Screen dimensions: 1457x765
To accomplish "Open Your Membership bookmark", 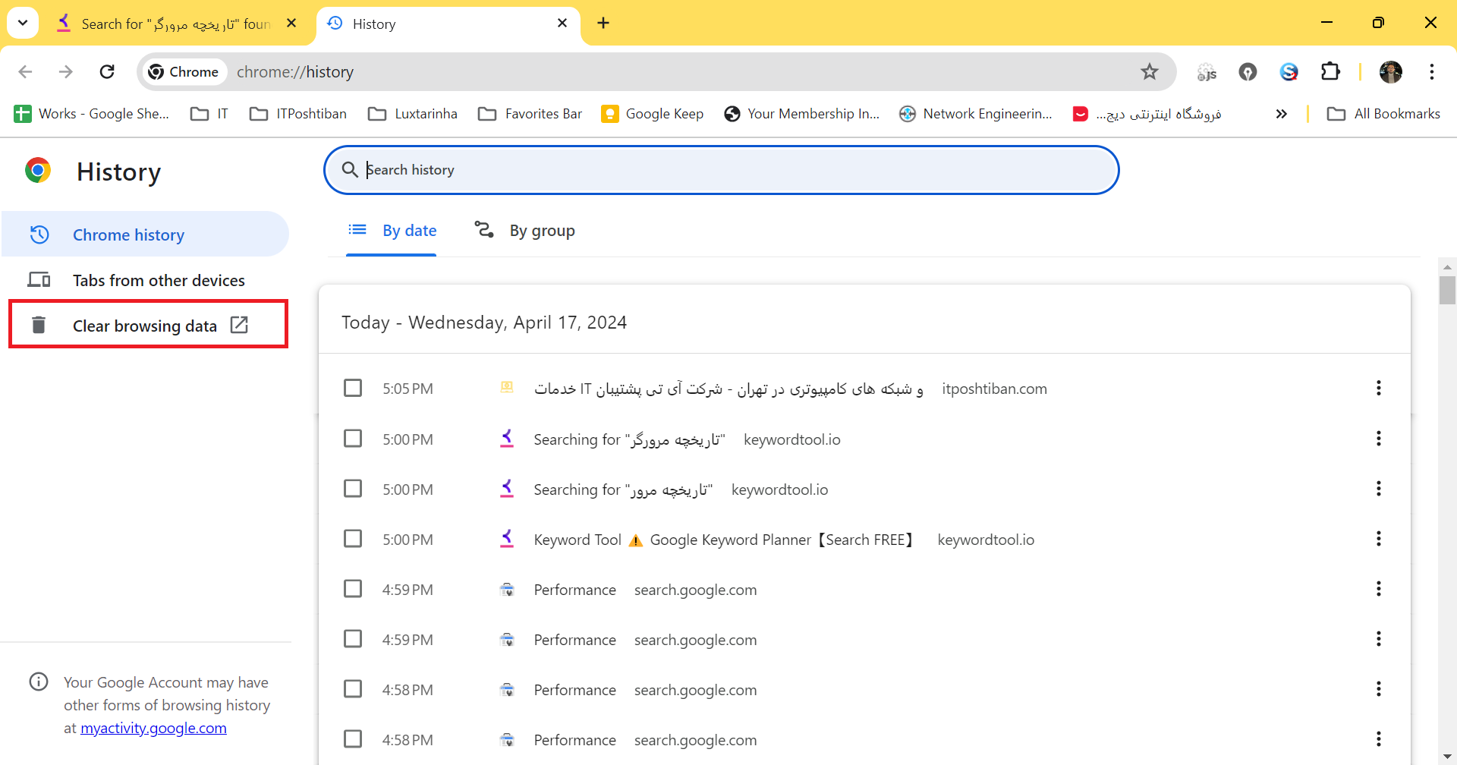I will pyautogui.click(x=802, y=114).
